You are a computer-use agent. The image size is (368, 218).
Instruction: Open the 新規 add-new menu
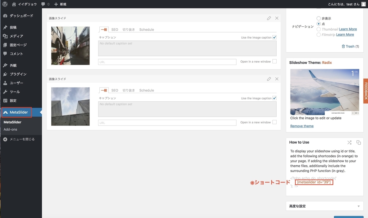(60, 4)
